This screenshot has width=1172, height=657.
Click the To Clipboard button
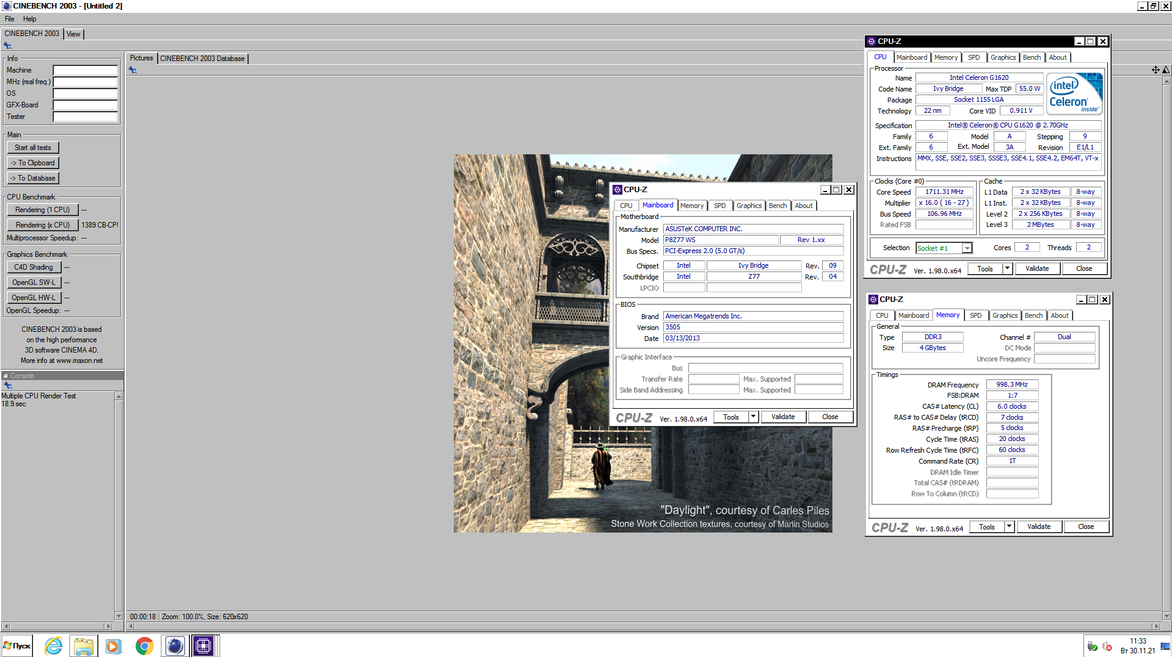[x=33, y=163]
